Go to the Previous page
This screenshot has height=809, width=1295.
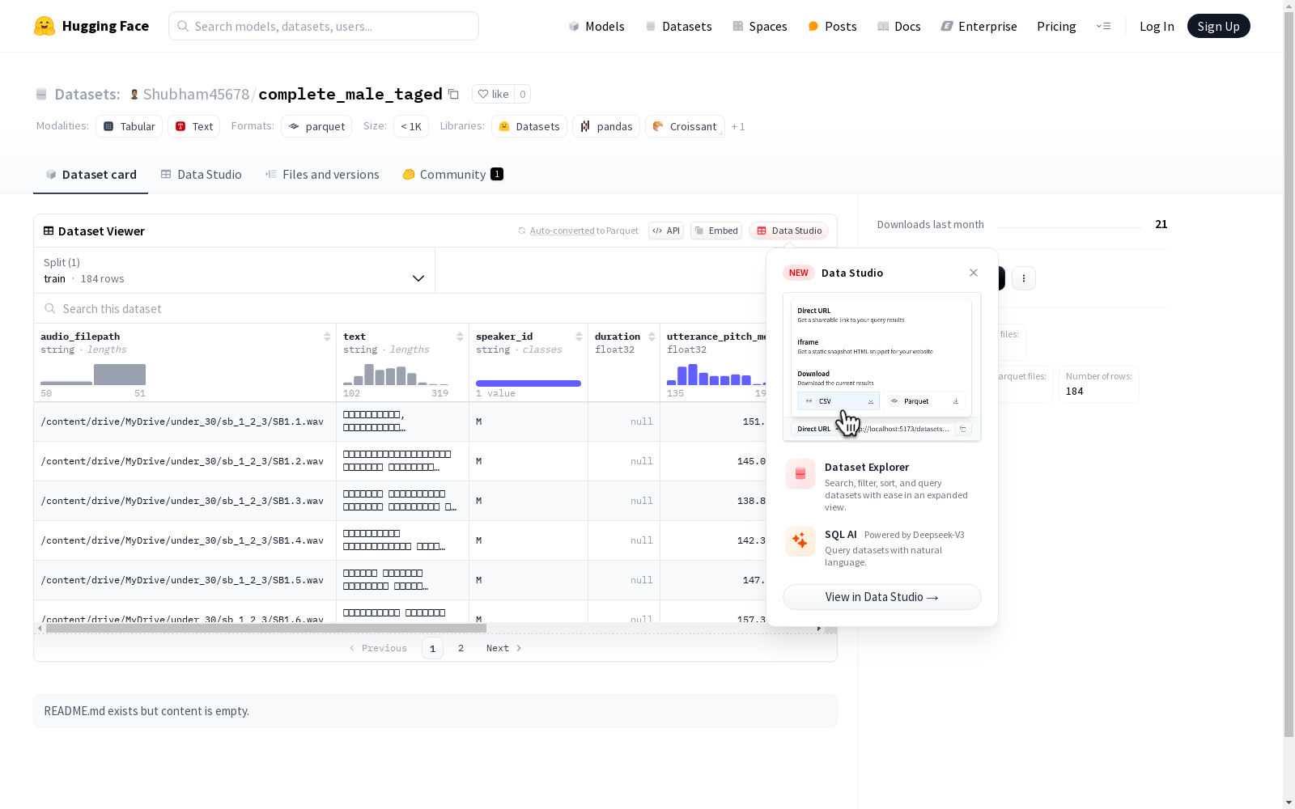click(x=378, y=648)
